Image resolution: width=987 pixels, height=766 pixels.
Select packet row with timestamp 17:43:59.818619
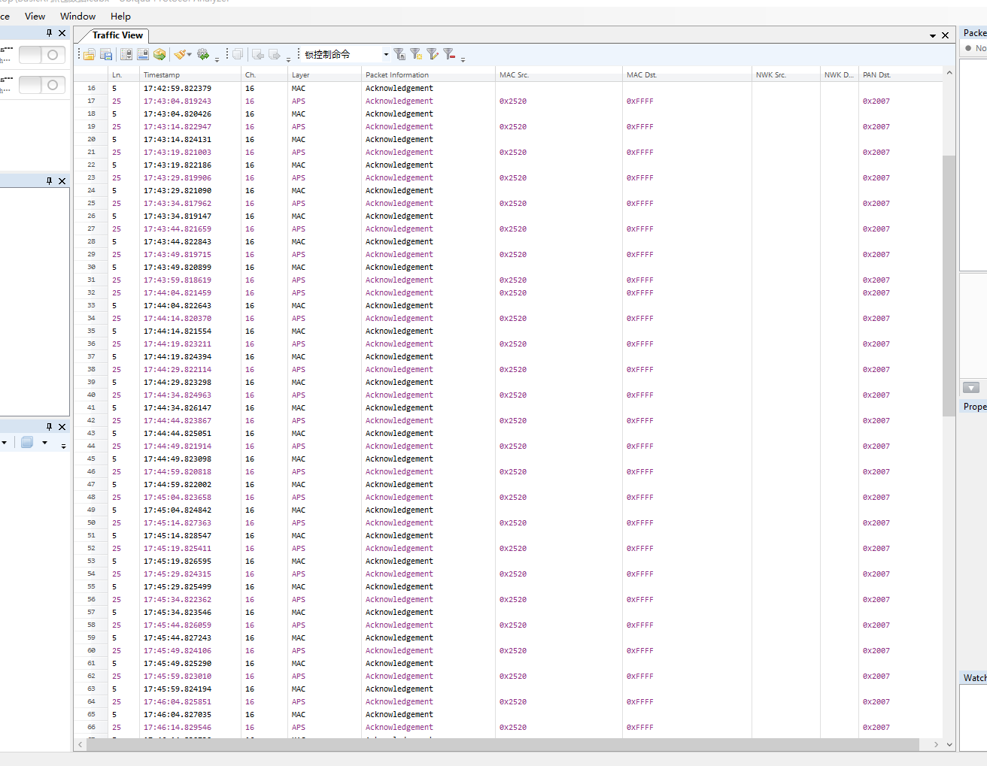[x=508, y=280]
